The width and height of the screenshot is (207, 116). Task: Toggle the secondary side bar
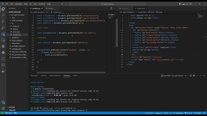pos(187,4)
